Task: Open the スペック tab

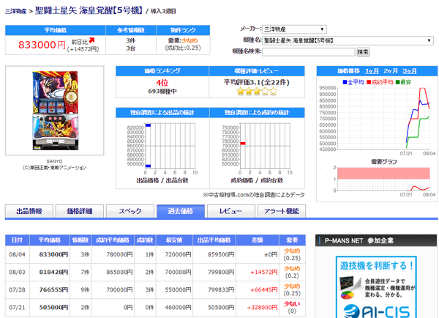Action: tap(130, 211)
